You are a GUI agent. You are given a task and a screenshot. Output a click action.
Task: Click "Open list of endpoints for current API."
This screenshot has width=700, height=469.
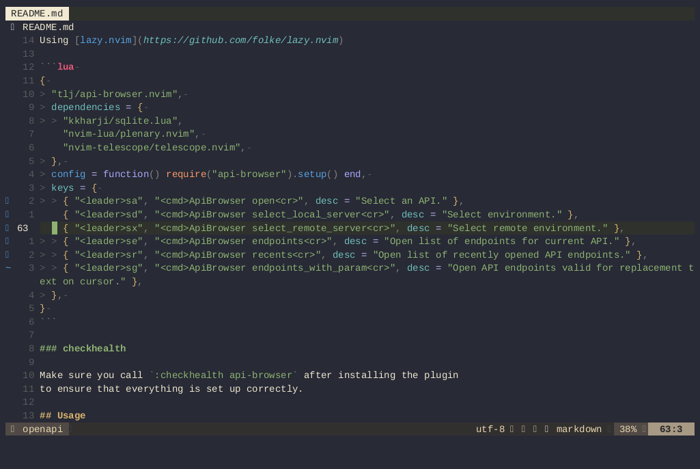pyautogui.click(x=502, y=241)
